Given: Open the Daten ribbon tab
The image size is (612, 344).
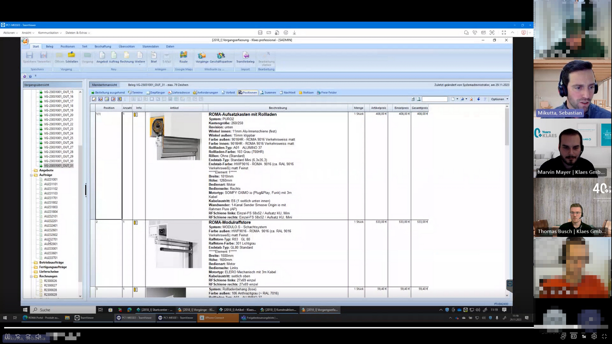Looking at the screenshot, I should [170, 47].
